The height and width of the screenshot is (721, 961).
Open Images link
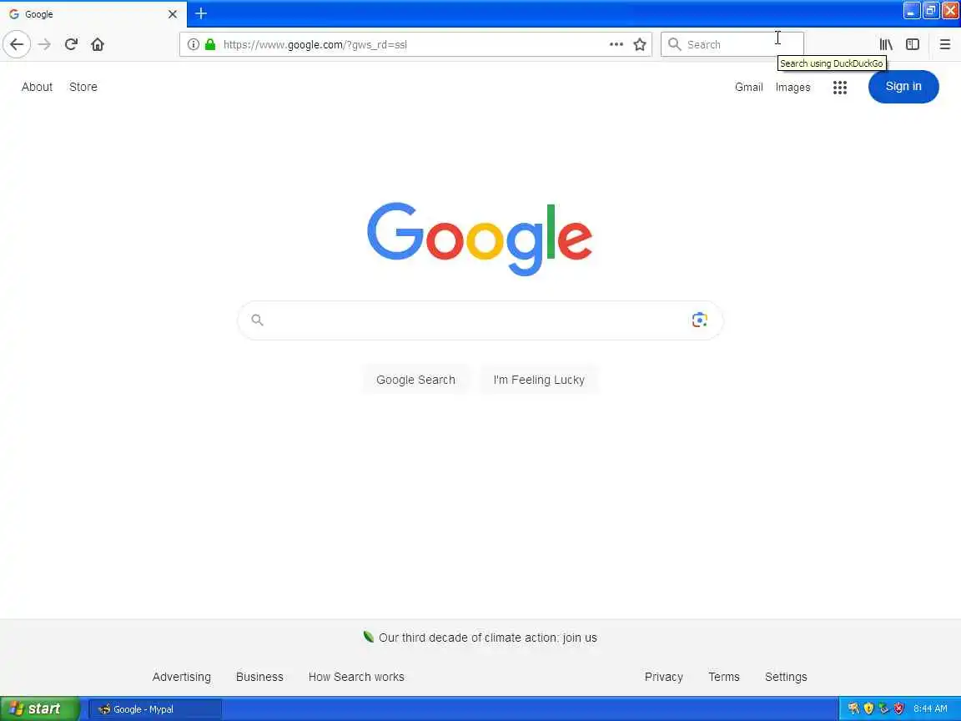pyautogui.click(x=792, y=87)
